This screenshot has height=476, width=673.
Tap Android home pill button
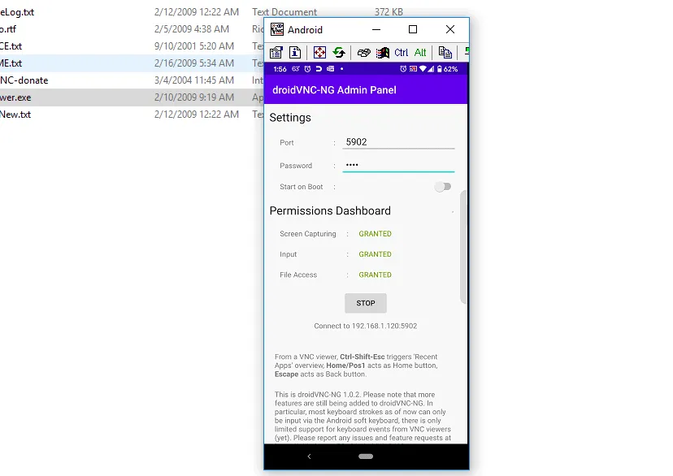tap(366, 457)
